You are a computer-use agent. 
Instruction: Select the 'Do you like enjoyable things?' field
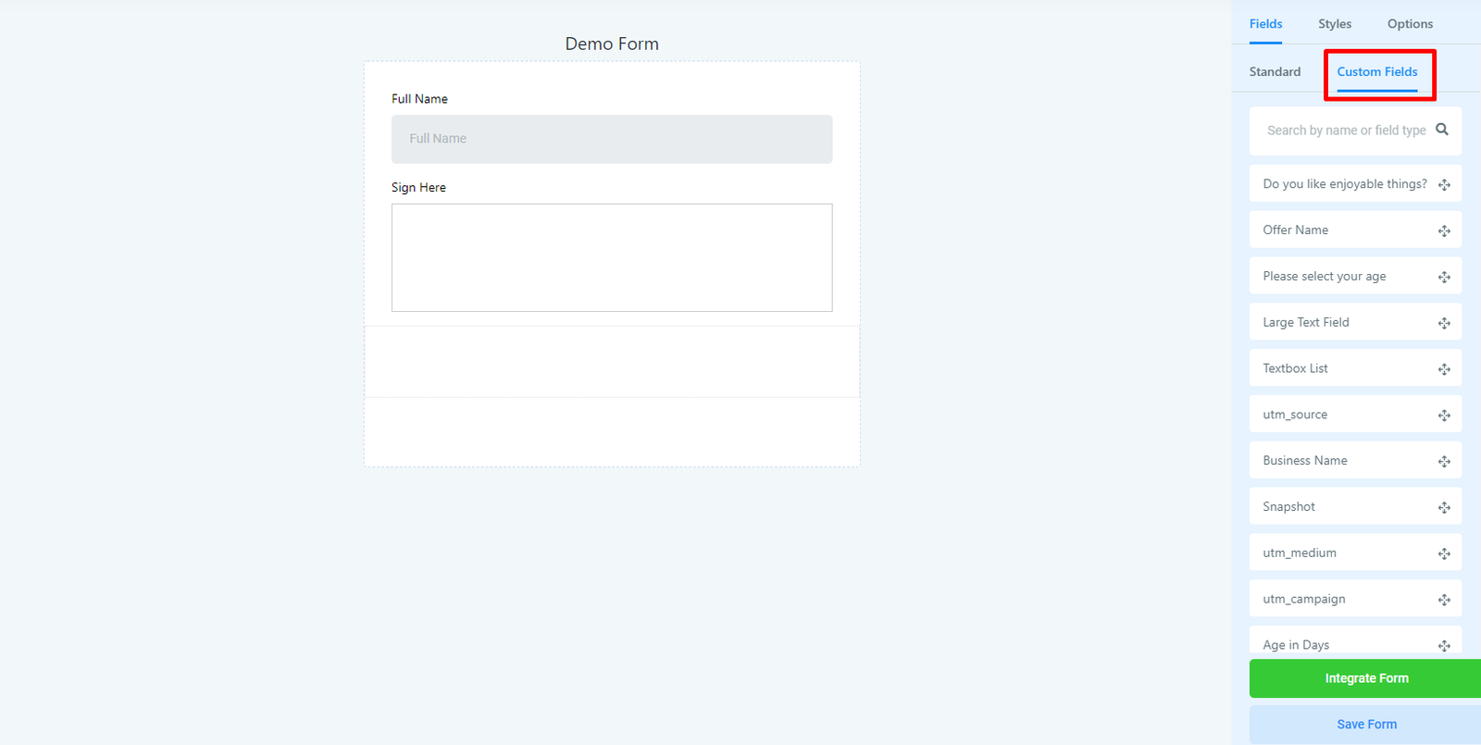[x=1344, y=184]
